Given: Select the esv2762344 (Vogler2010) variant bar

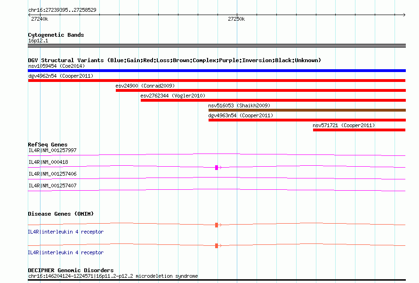Looking at the screenshot, I should (x=273, y=100).
